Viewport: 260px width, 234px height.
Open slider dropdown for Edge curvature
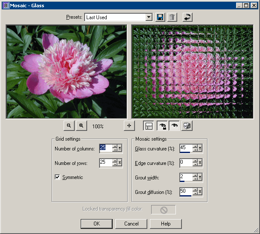click(x=200, y=162)
